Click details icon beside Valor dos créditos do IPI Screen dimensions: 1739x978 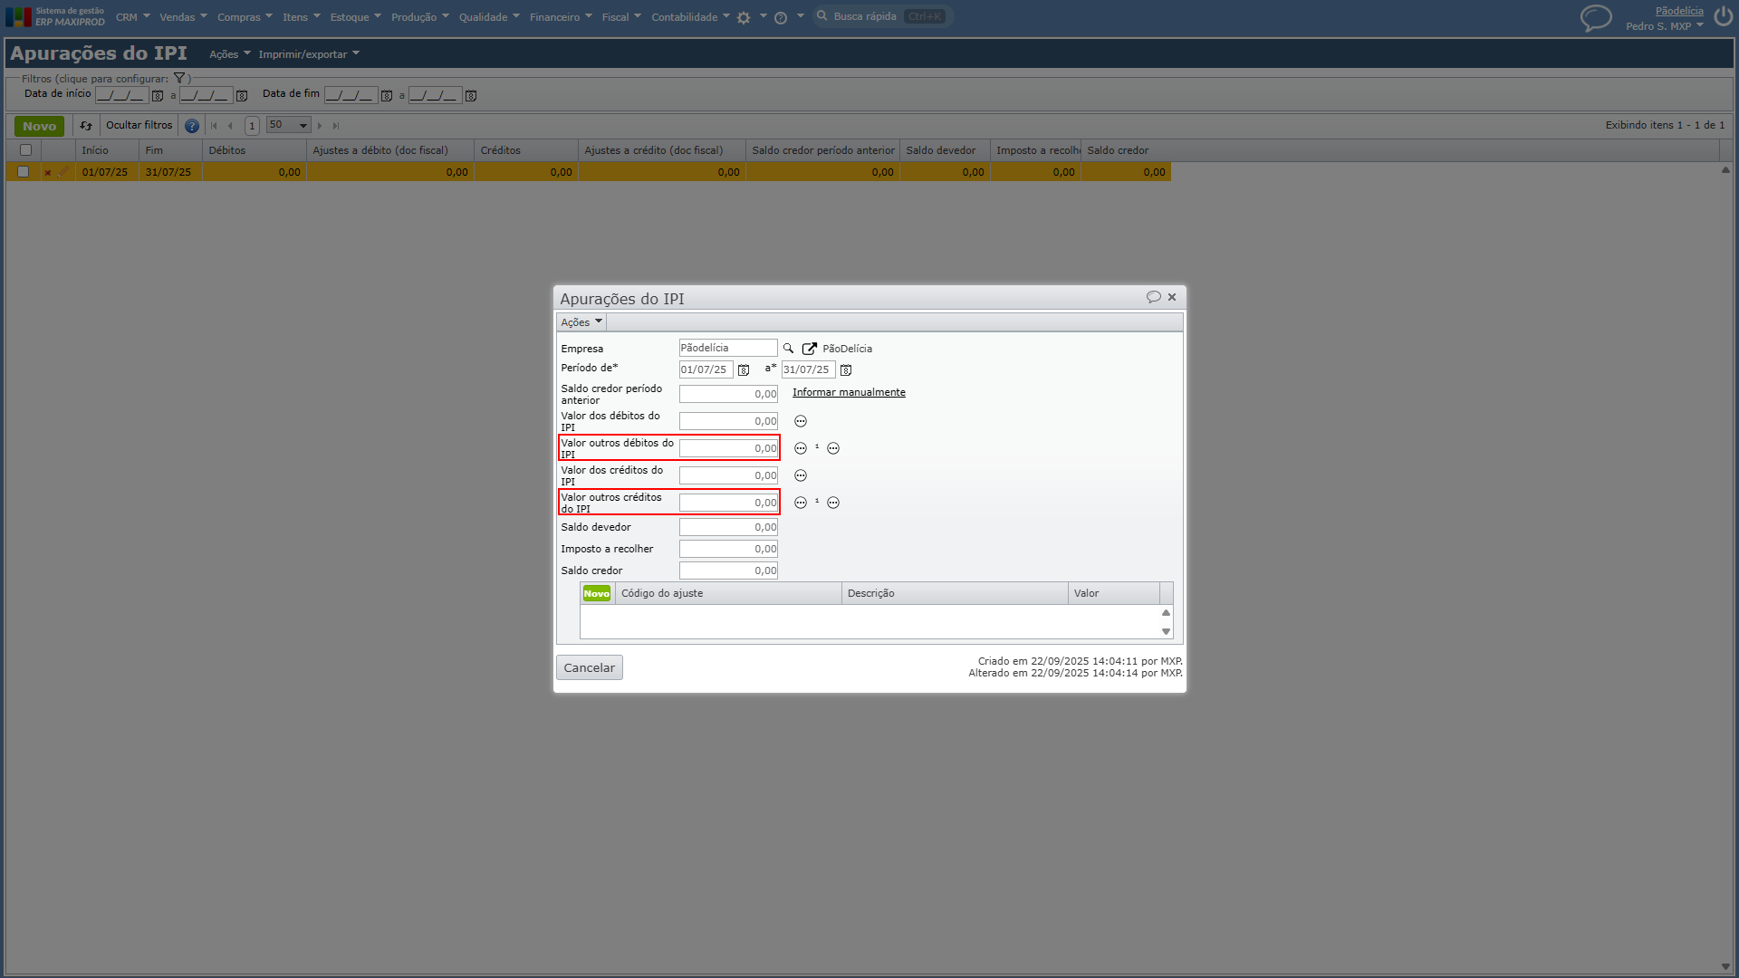coord(801,476)
